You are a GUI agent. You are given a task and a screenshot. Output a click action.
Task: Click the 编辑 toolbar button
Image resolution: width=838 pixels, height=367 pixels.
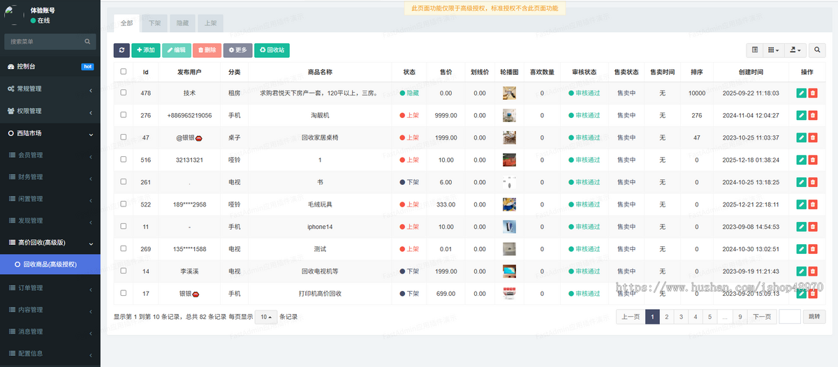click(177, 50)
